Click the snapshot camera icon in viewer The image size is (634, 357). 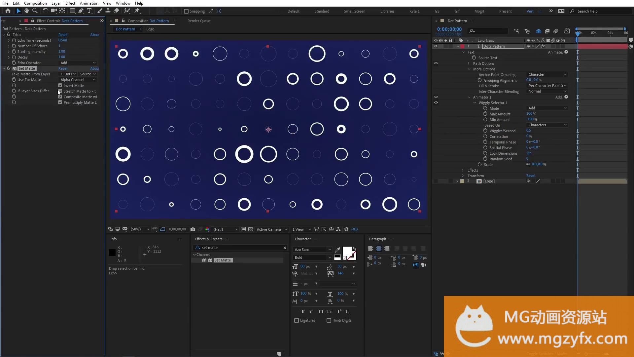[x=193, y=229]
